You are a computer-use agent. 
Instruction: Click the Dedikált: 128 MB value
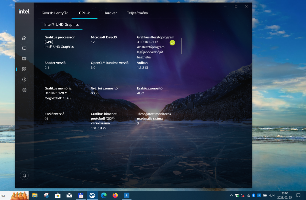(x=57, y=93)
